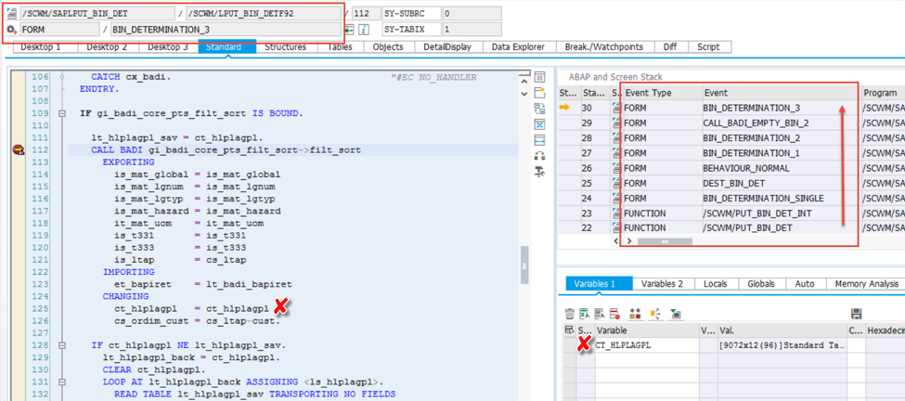Screen dimensions: 905x401
Task: Click the Event column header in the stack table
Action: (778, 93)
